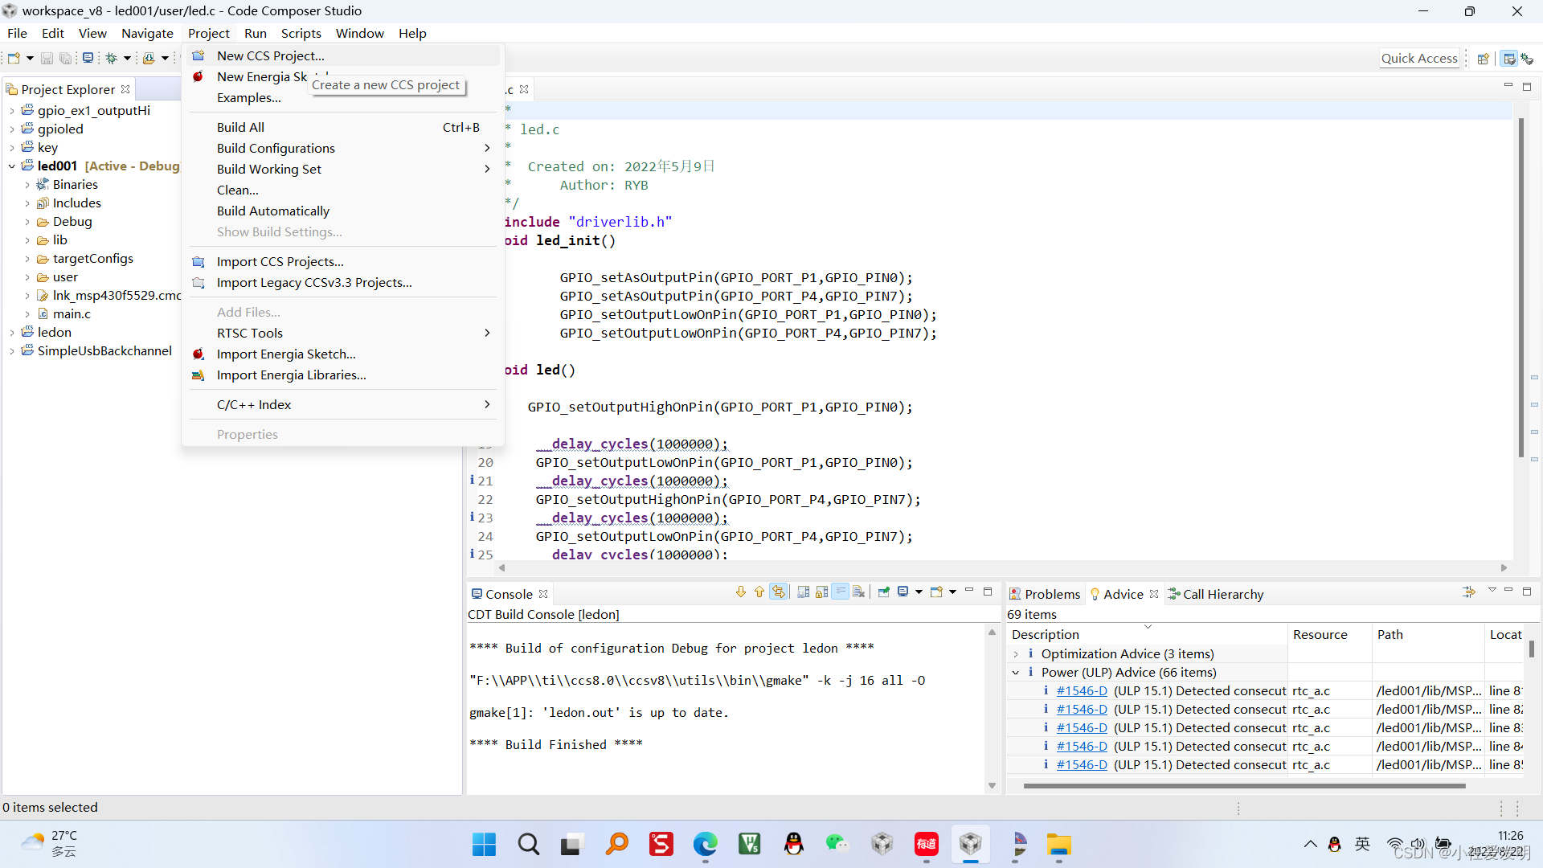Viewport: 1543px width, 868px height.
Task: Click the Open Perspective icon near Quick Access
Action: [x=1483, y=59]
